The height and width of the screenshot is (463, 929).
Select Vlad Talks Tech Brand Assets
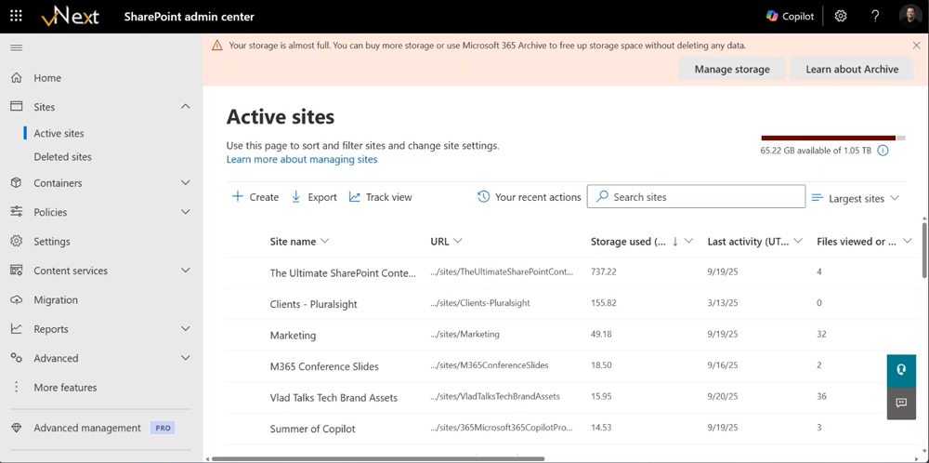334,398
